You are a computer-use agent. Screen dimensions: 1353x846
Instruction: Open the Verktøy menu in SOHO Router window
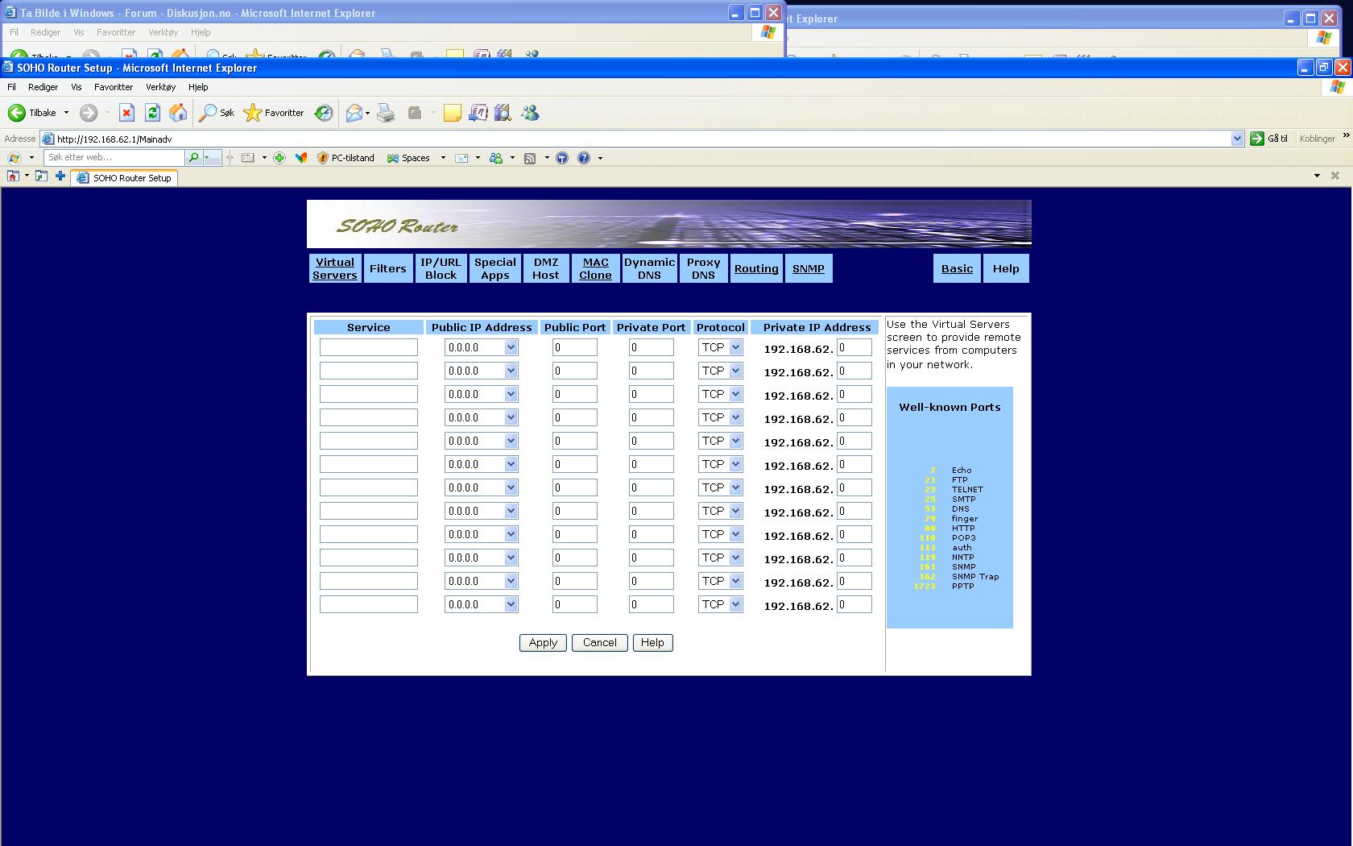coord(160,87)
